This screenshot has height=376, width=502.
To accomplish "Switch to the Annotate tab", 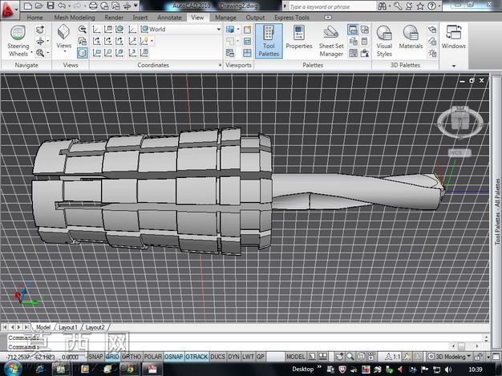I will pos(169,18).
